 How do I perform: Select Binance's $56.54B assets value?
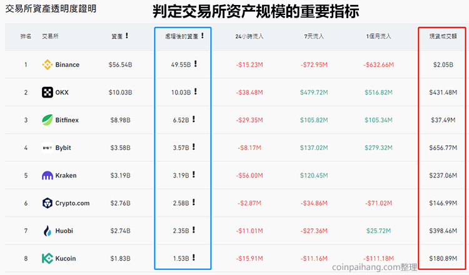tap(120, 64)
